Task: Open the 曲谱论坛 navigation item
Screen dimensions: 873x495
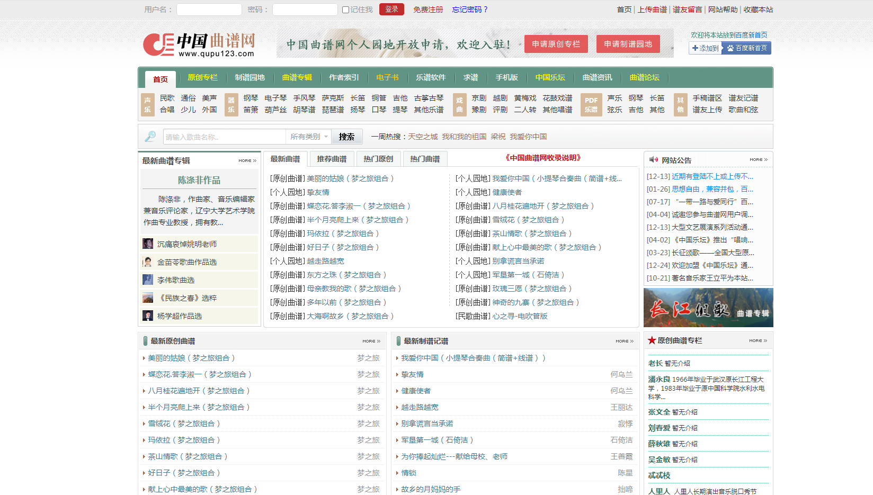Action: pyautogui.click(x=644, y=77)
